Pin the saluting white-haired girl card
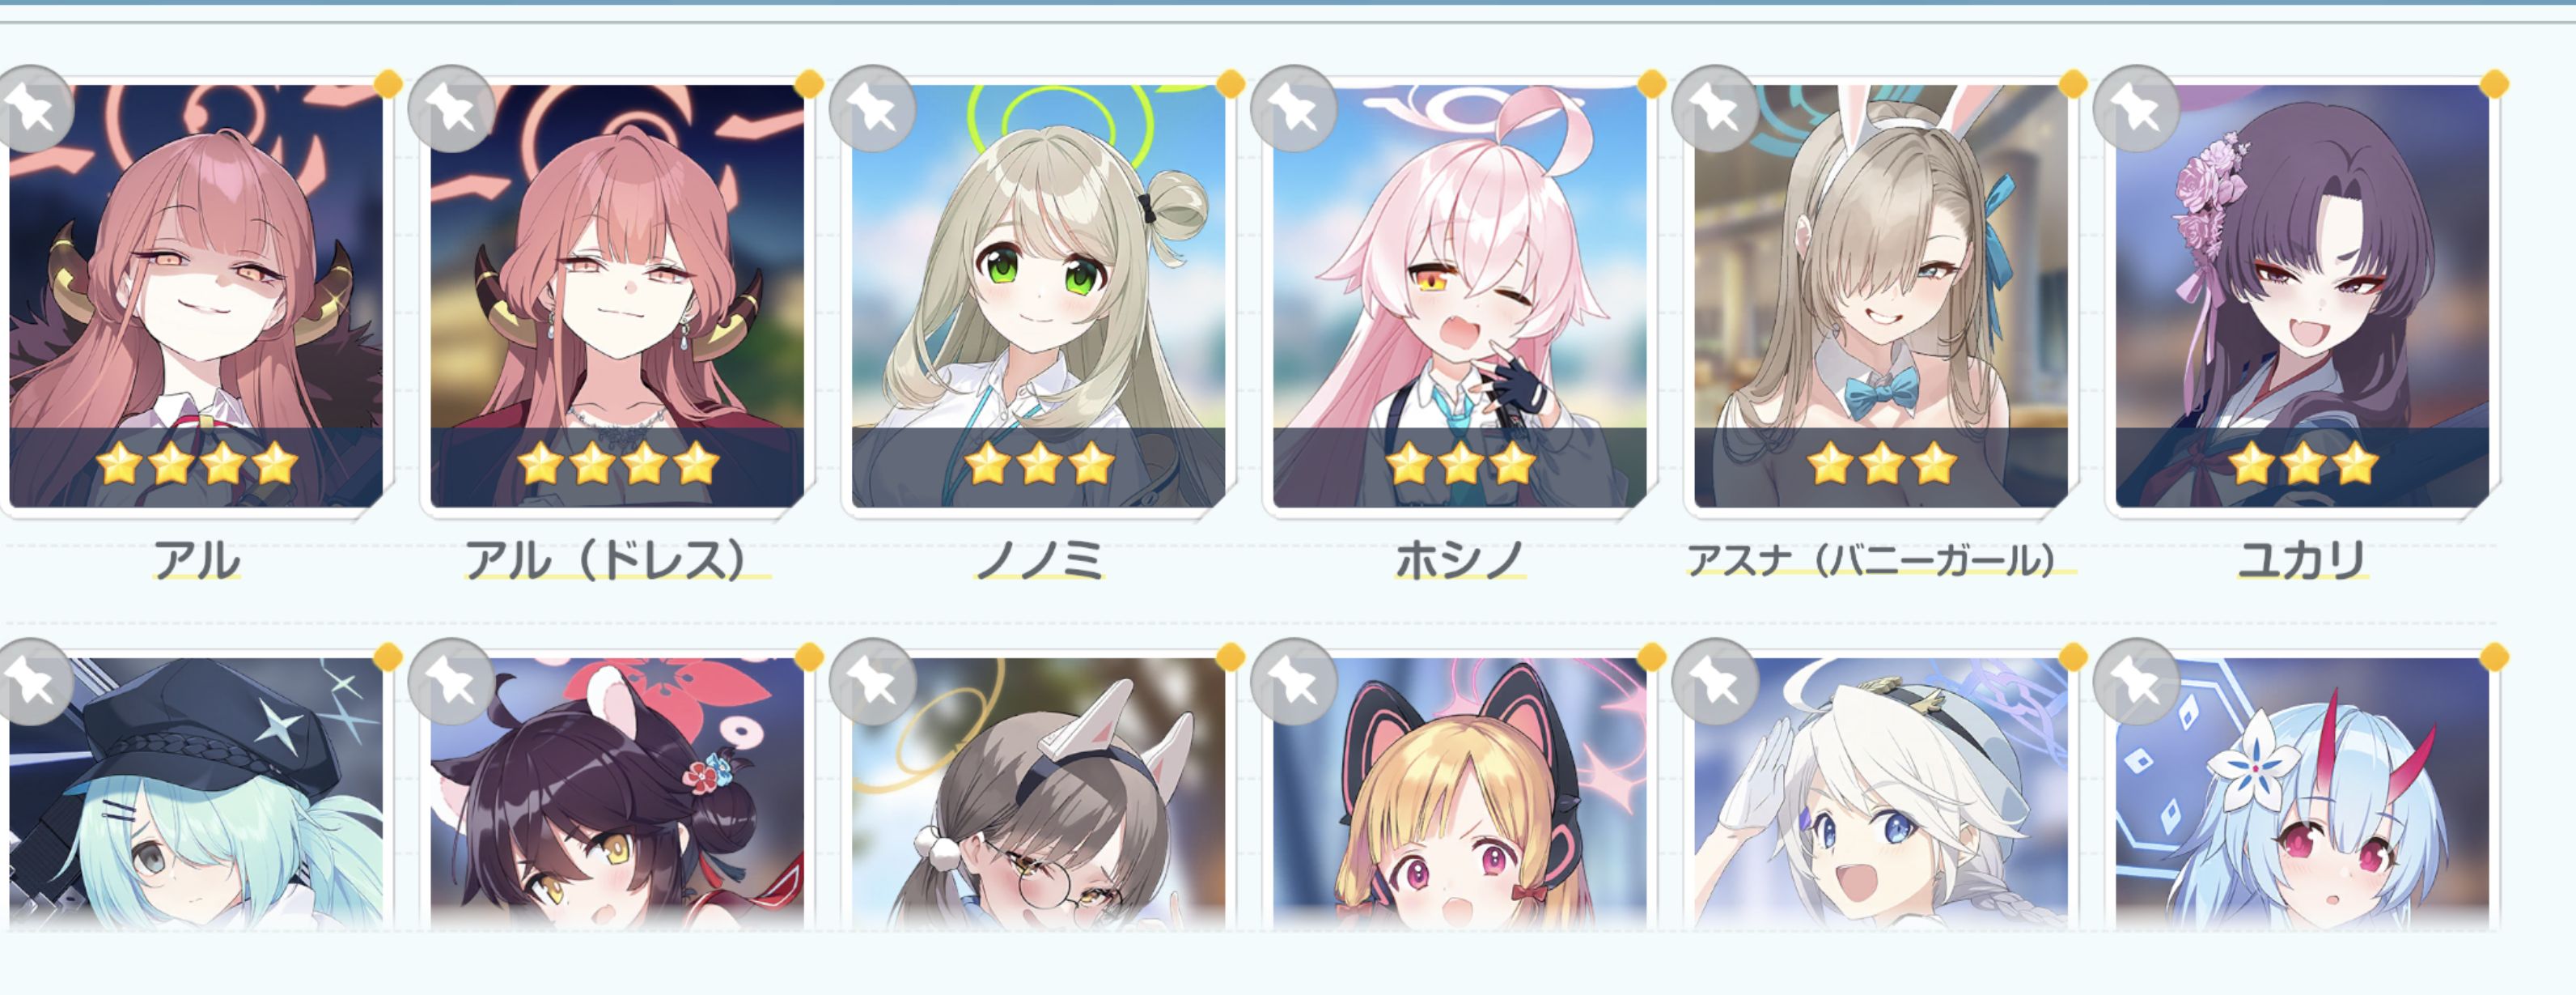The width and height of the screenshot is (2576, 995). pyautogui.click(x=1715, y=682)
